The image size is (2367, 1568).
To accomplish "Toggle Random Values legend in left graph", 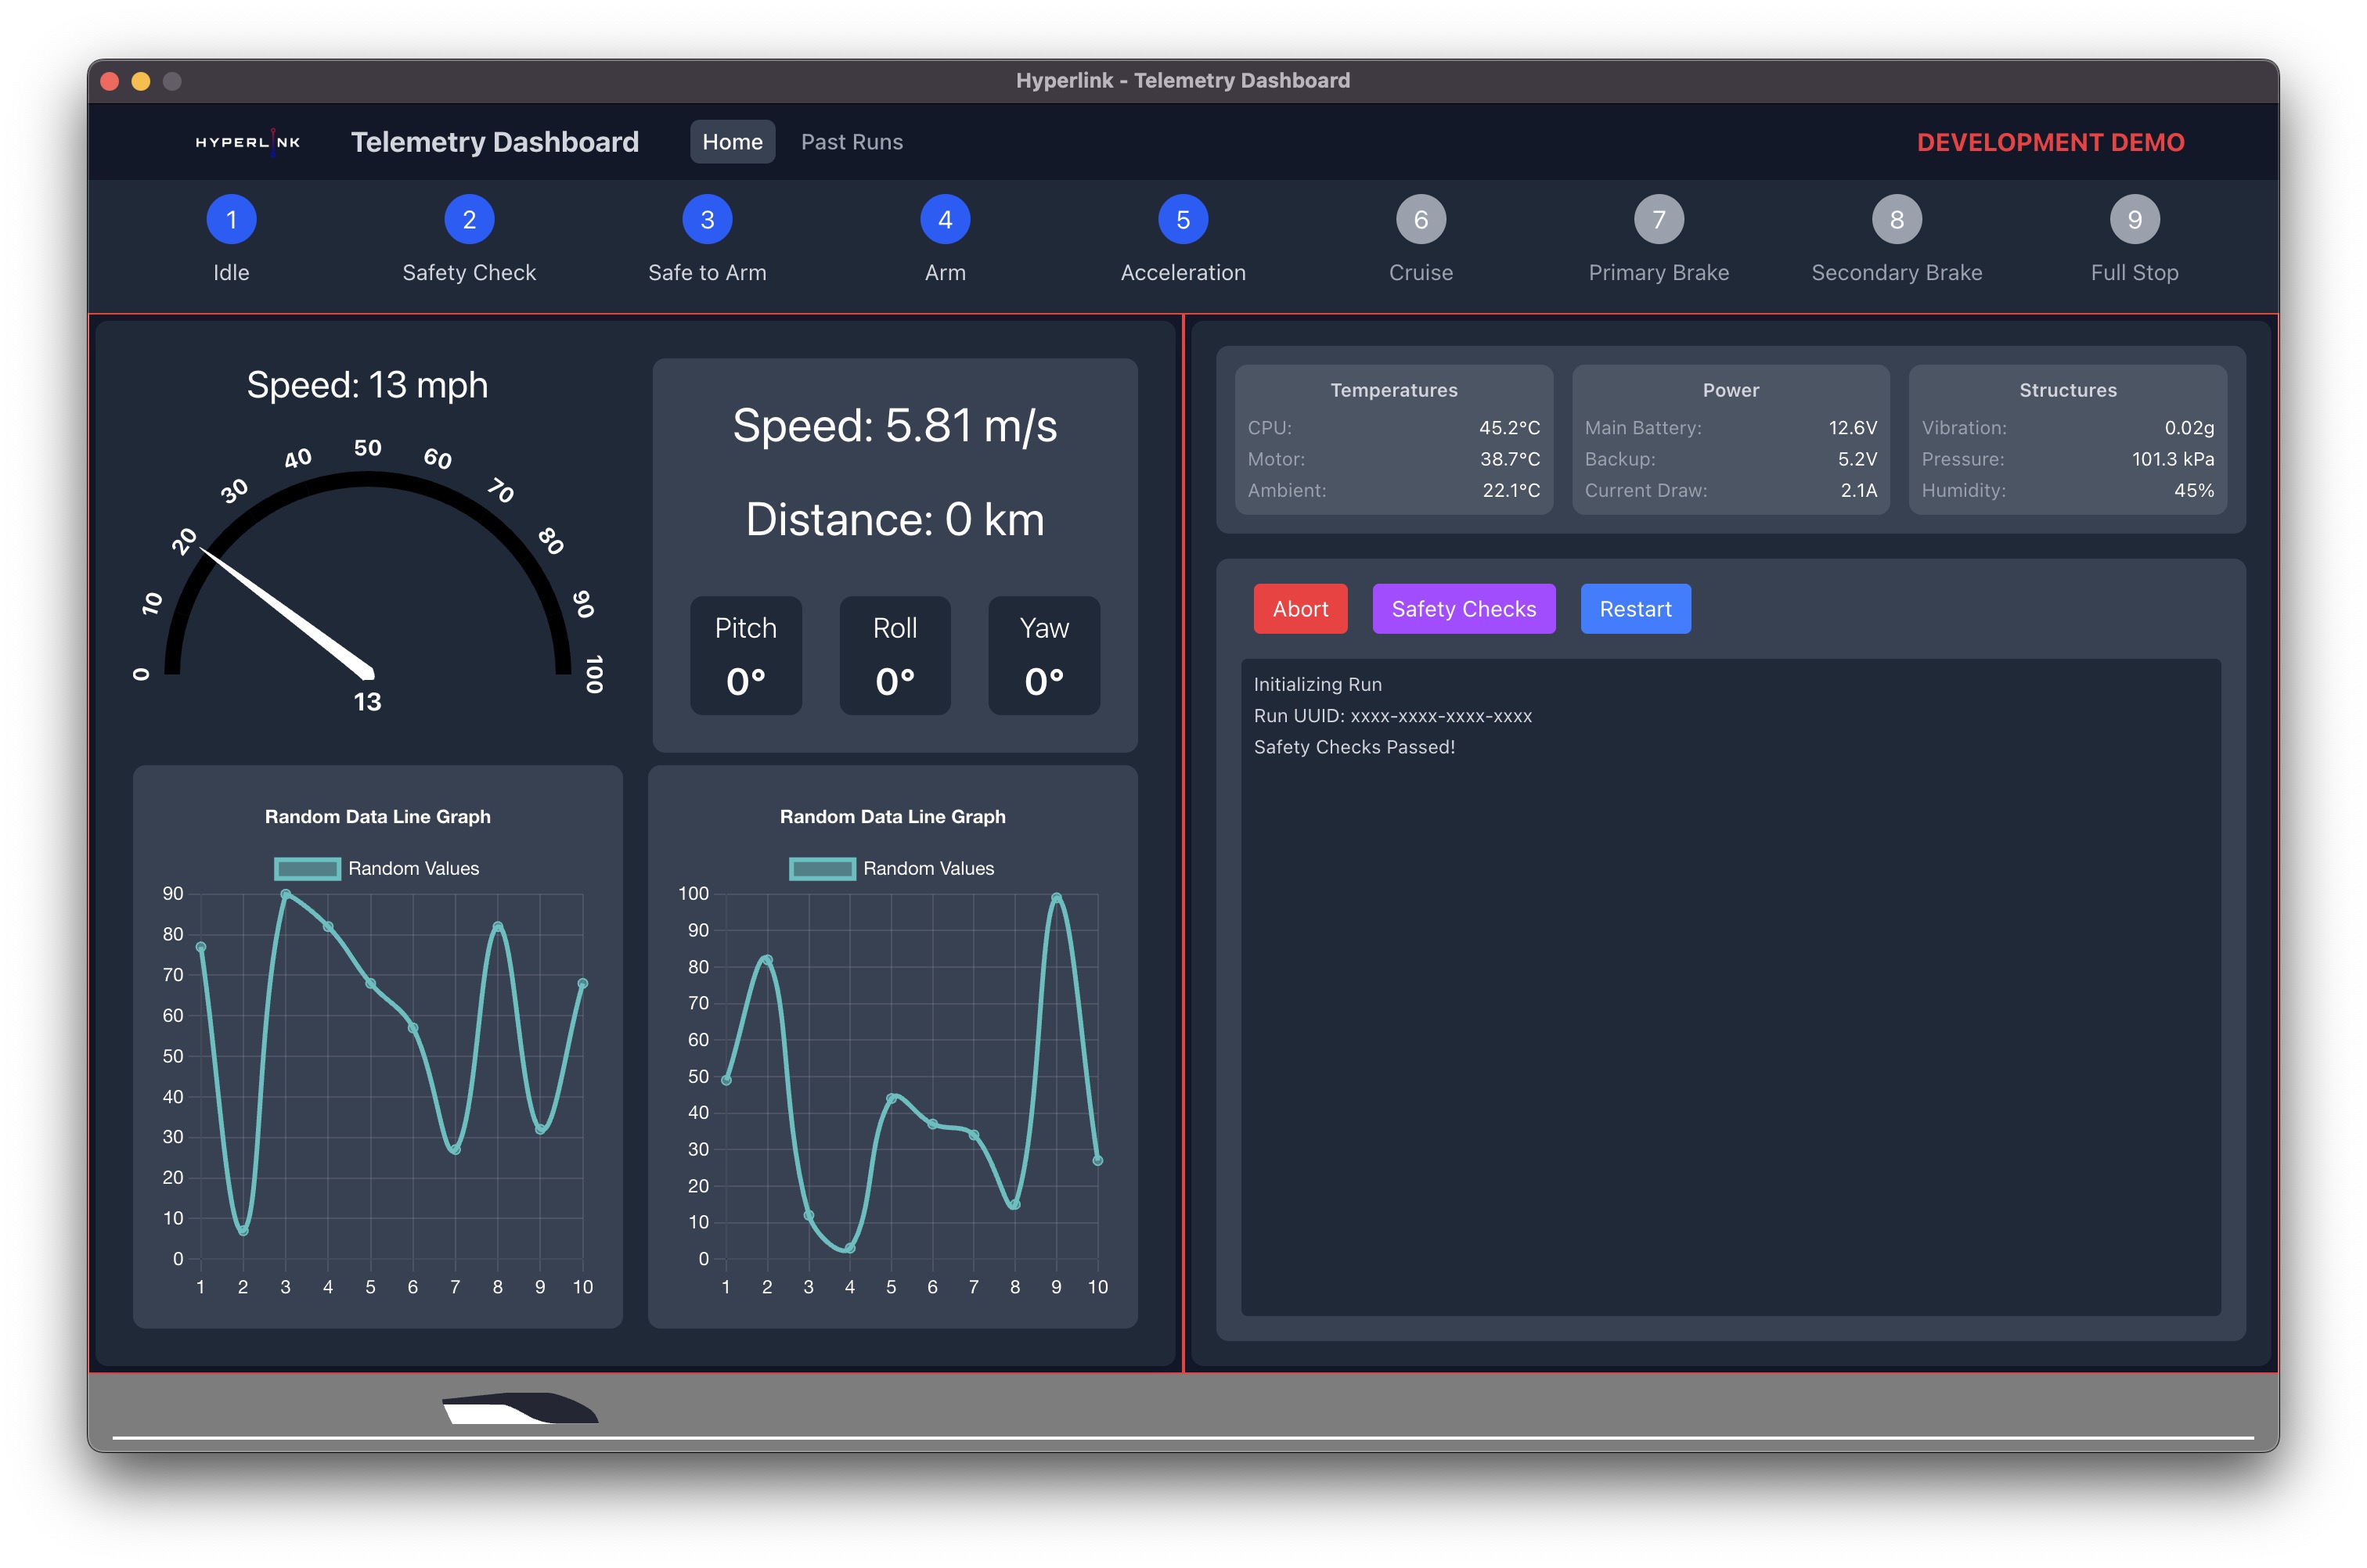I will tap(377, 868).
